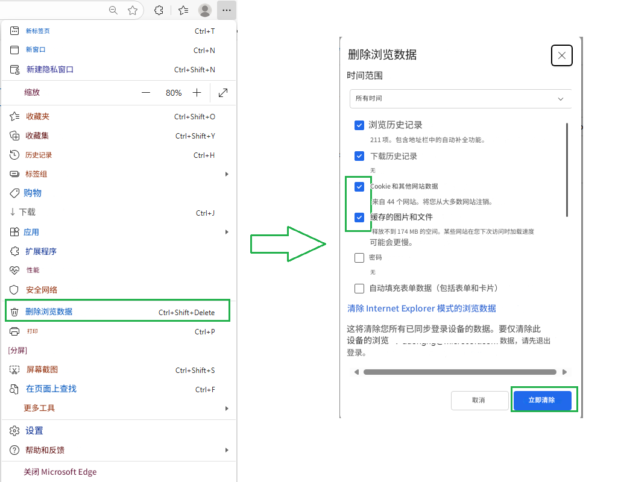This screenshot has height=482, width=621.
Task: Click the 收藏集 collections icon
Action: pos(14,136)
